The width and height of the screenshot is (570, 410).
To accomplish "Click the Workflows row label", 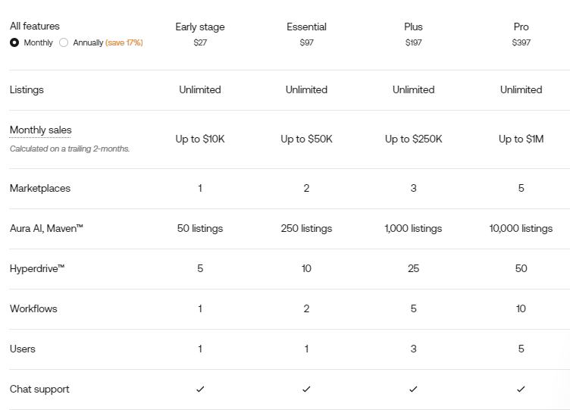I will (33, 308).
